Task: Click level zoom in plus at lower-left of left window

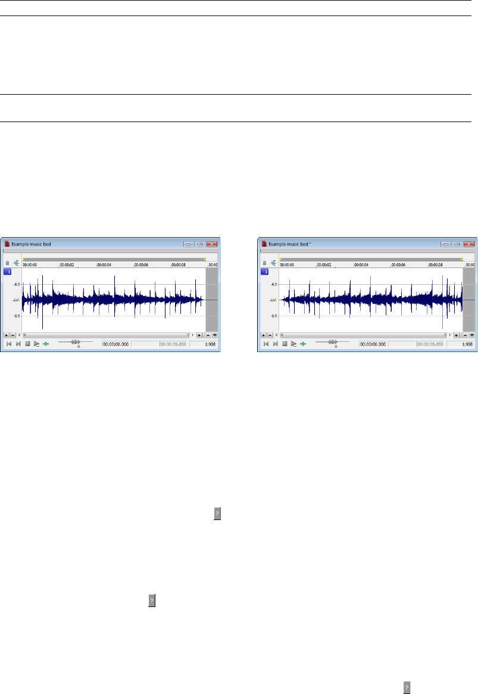Action: [6, 335]
